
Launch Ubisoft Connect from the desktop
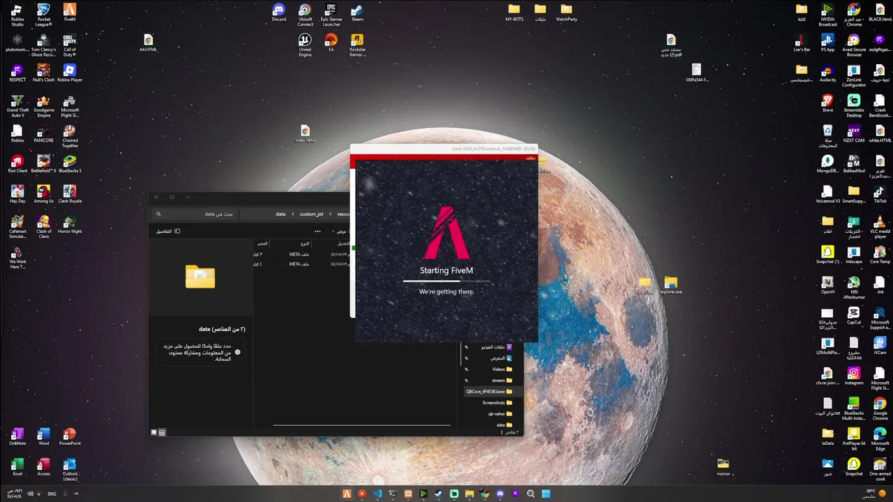(305, 15)
